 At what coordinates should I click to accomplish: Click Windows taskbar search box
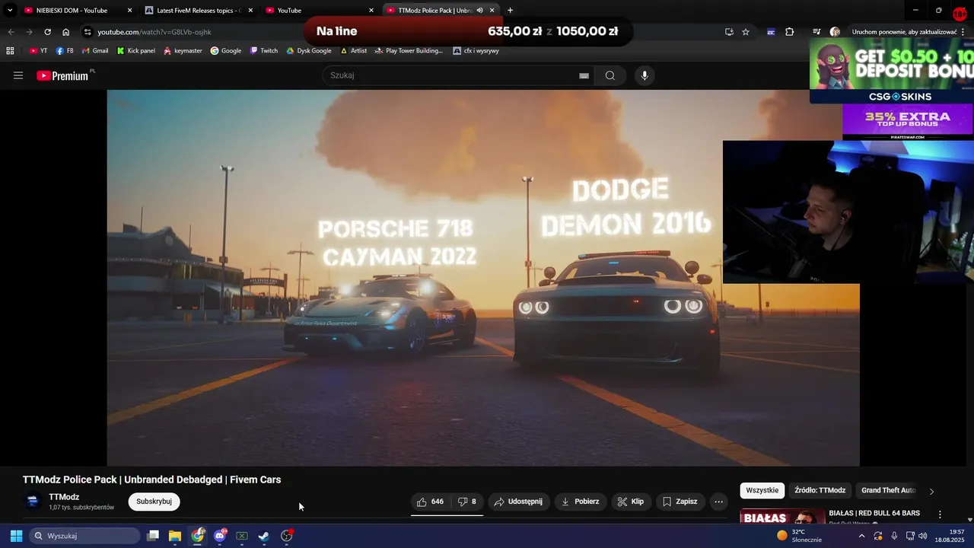pyautogui.click(x=85, y=536)
